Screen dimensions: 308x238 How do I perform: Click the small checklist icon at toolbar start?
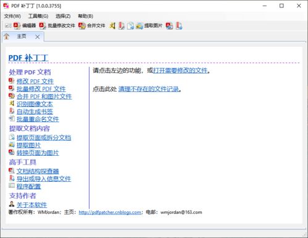pos(8,25)
